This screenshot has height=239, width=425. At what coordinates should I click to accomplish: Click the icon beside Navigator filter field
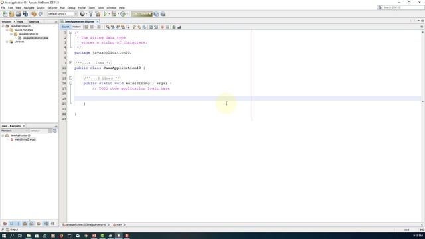point(55,131)
